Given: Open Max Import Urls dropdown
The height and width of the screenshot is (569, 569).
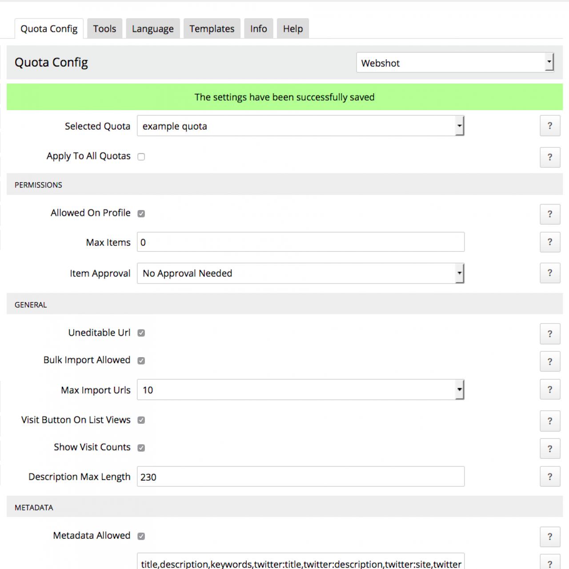Looking at the screenshot, I should click(x=301, y=390).
